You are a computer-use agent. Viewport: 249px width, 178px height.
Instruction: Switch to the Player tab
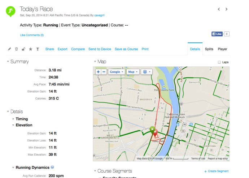(x=222, y=49)
